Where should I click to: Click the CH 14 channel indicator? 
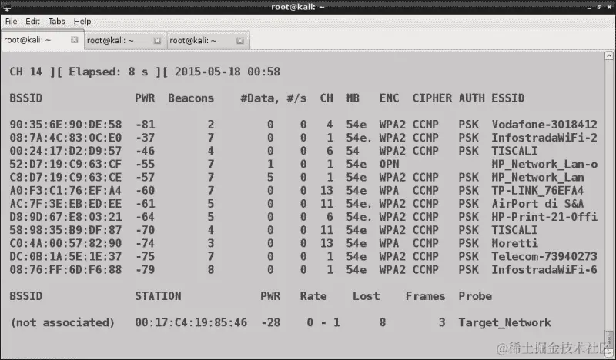pyautogui.click(x=26, y=72)
